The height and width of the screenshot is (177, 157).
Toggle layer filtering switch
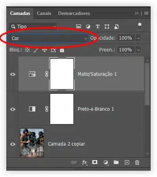coord(140,26)
